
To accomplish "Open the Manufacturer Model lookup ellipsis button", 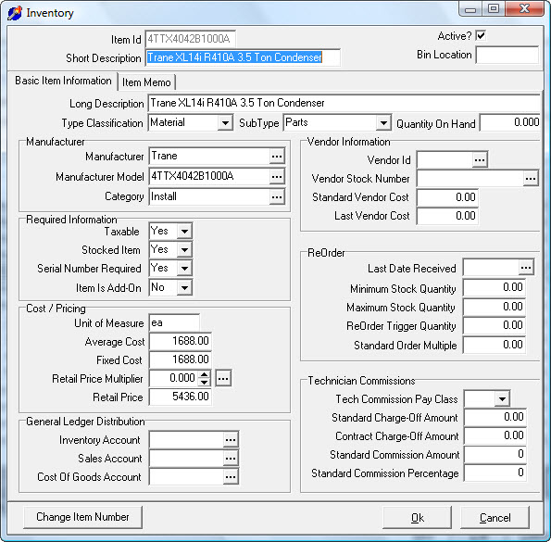I will (277, 176).
